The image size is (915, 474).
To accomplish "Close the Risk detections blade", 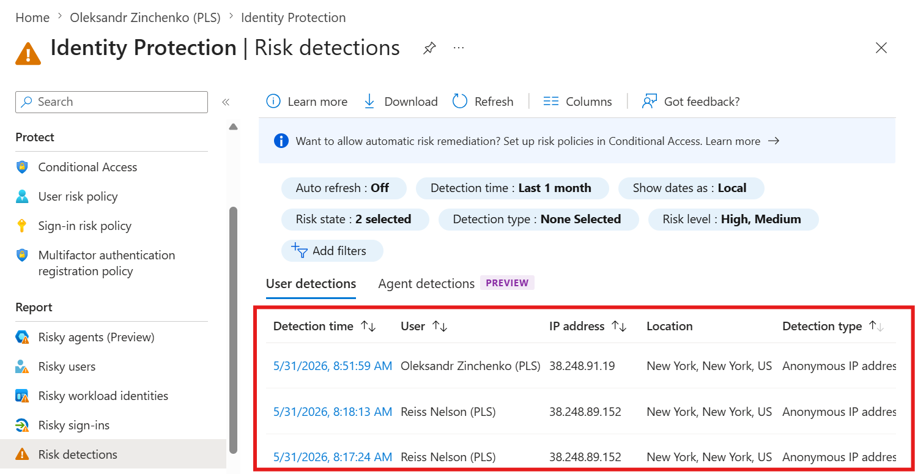I will tap(881, 48).
